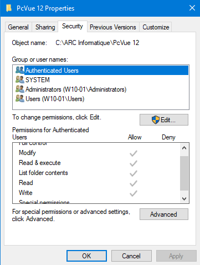Click the Authenticated Users group icon

(20, 70)
